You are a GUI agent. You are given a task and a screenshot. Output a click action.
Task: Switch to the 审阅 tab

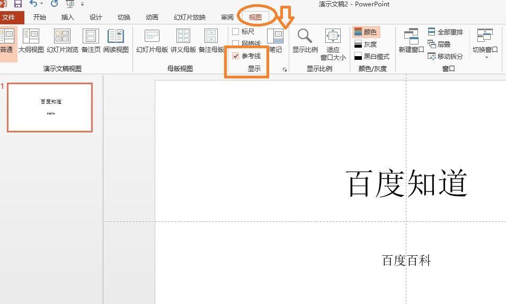(227, 17)
